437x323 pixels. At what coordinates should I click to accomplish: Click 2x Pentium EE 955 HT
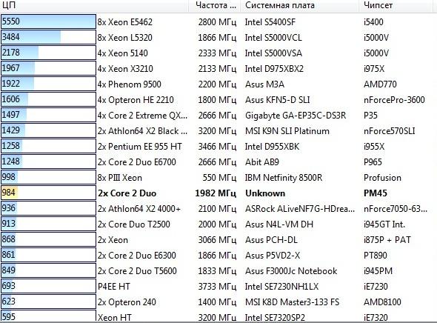140,147
